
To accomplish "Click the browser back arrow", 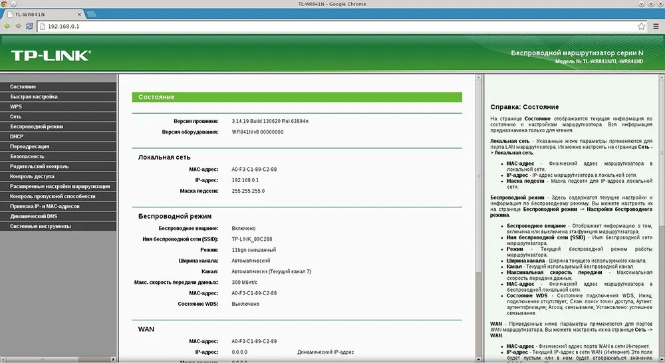I will (7, 27).
